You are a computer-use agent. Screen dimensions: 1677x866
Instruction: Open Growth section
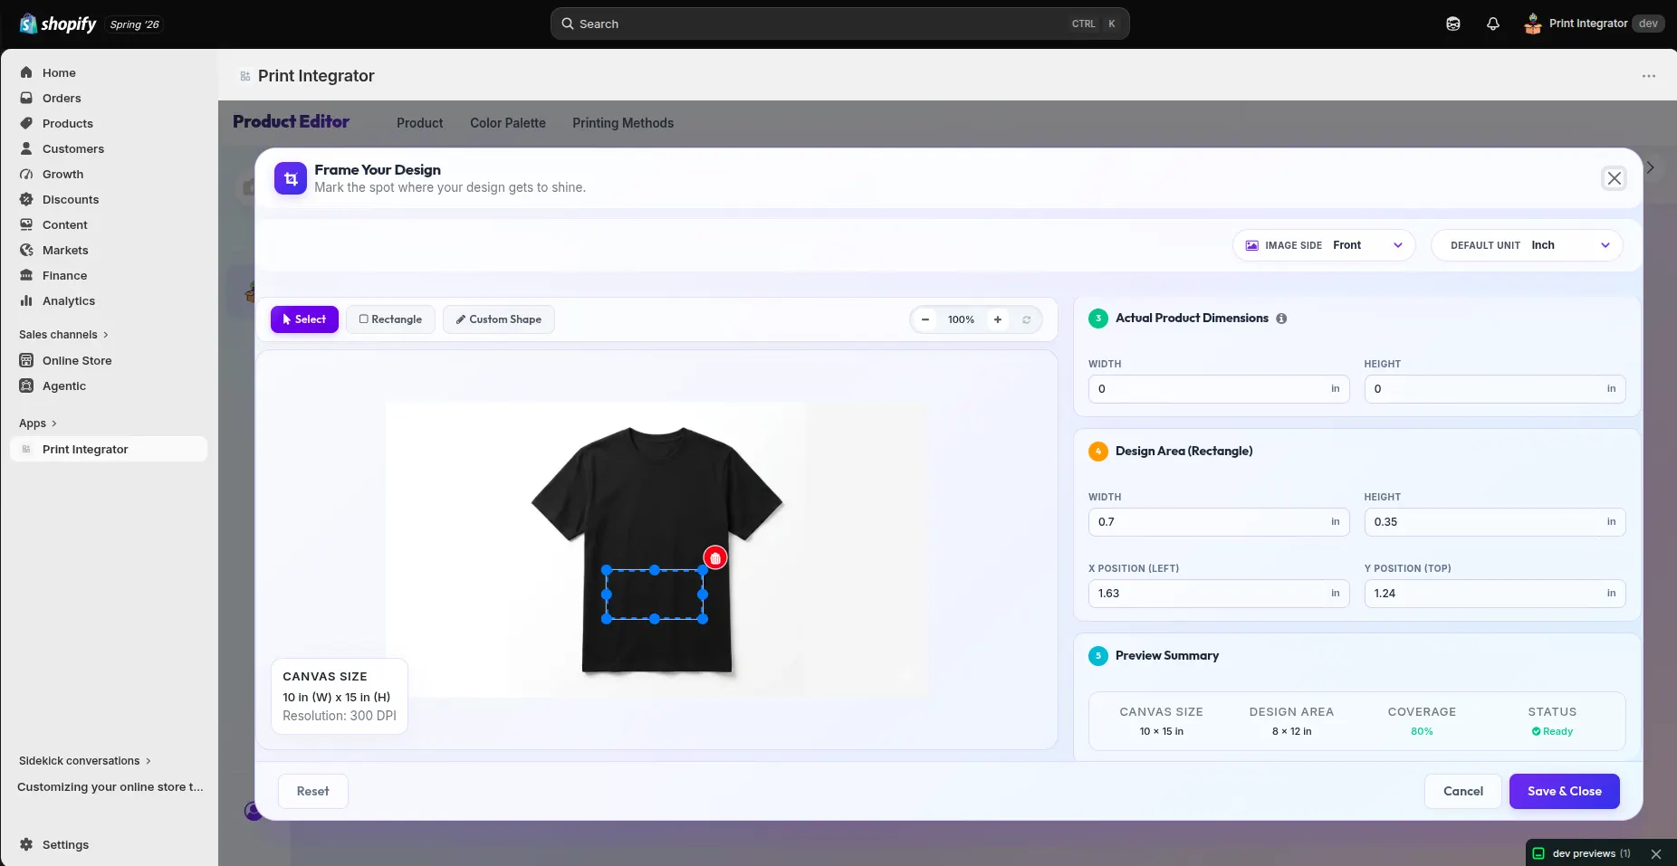[62, 174]
